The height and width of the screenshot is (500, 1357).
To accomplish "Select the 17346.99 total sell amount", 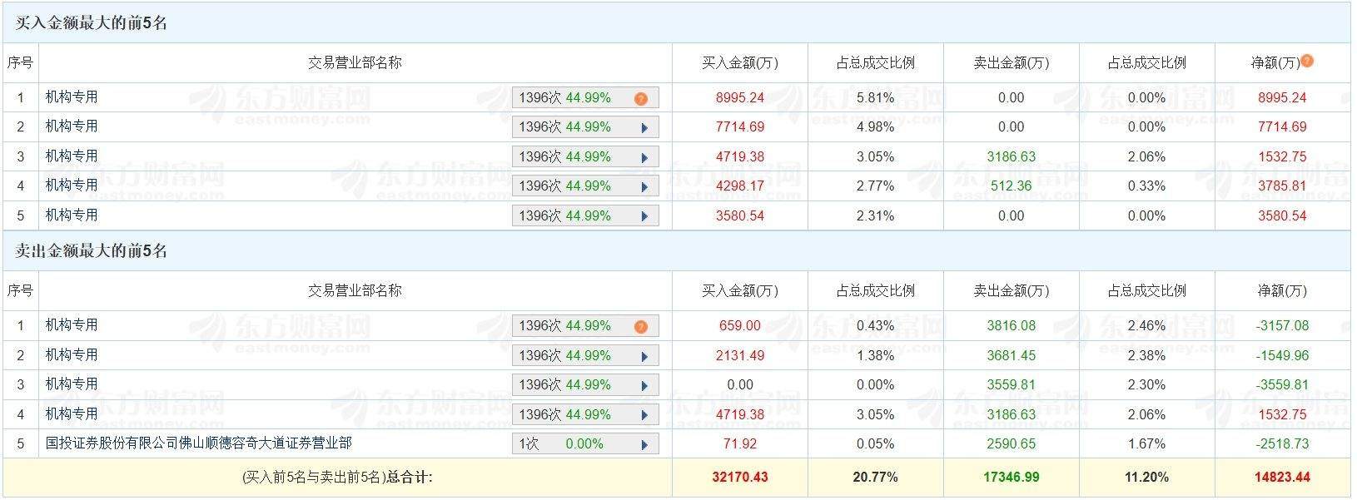I will (1012, 478).
